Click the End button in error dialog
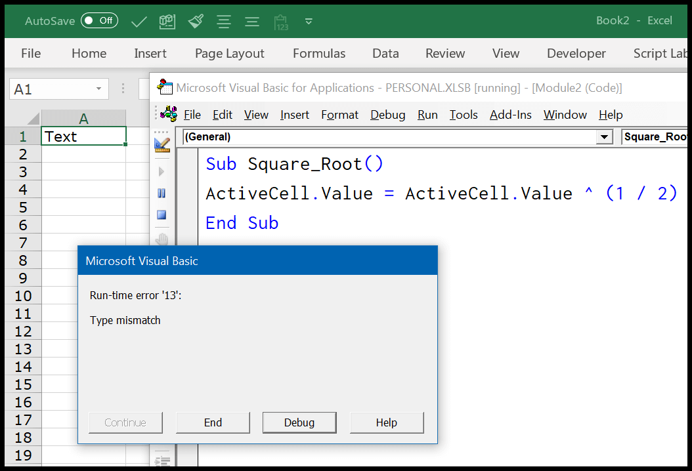Viewport: 692px width, 471px height. click(213, 422)
